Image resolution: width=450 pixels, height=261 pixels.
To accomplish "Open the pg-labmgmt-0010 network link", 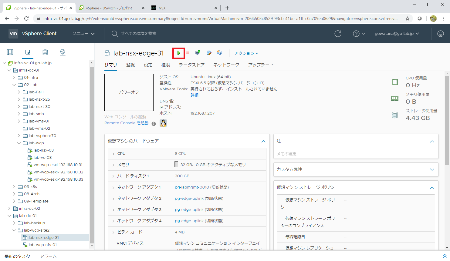I will pos(192,187).
